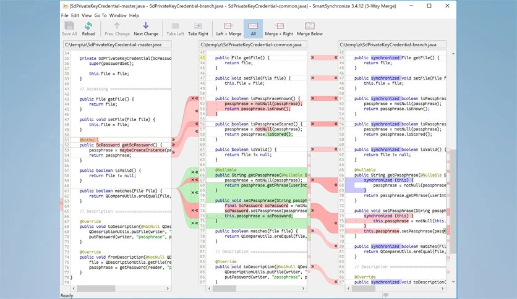
Task: Click the « arrow beside branch line 80
Action: coord(336,246)
